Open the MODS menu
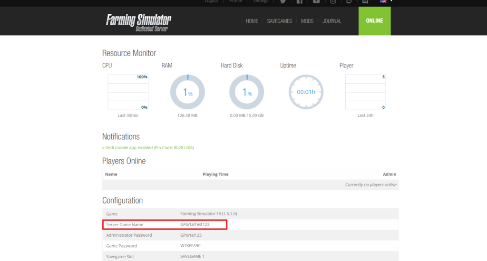This screenshot has height=261, width=487. pos(307,21)
